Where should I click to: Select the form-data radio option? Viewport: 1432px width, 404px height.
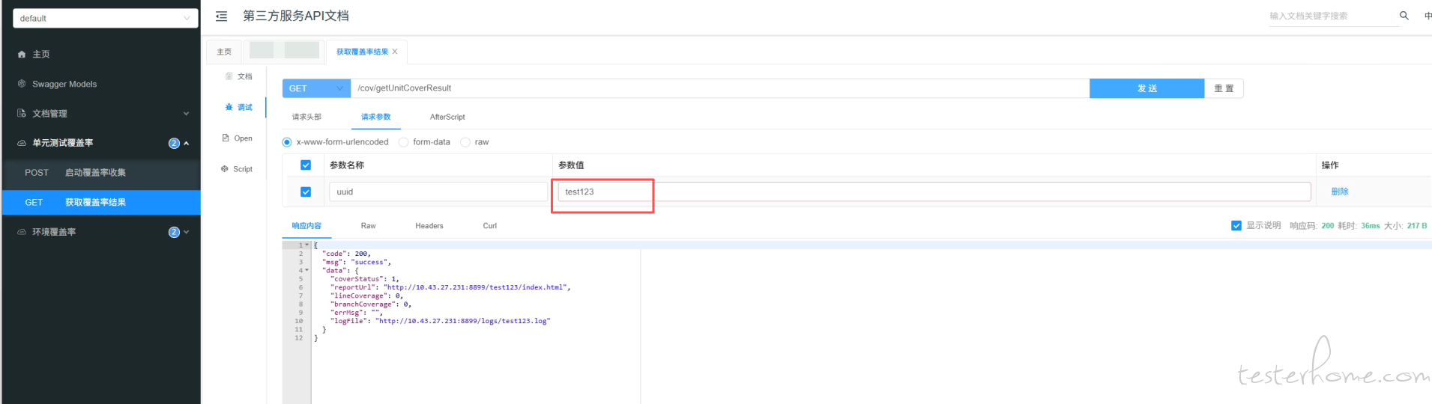tap(404, 142)
